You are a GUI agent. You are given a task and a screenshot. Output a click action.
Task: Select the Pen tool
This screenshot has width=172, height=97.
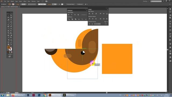(8, 20)
